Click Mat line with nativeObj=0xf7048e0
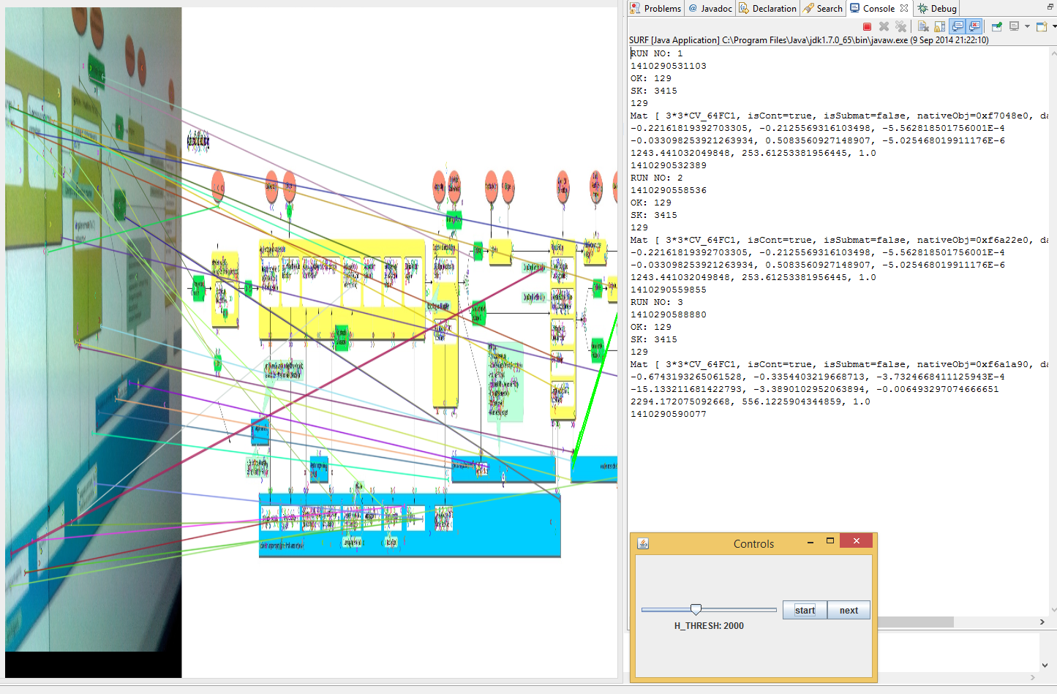The image size is (1057, 694). coord(839,116)
